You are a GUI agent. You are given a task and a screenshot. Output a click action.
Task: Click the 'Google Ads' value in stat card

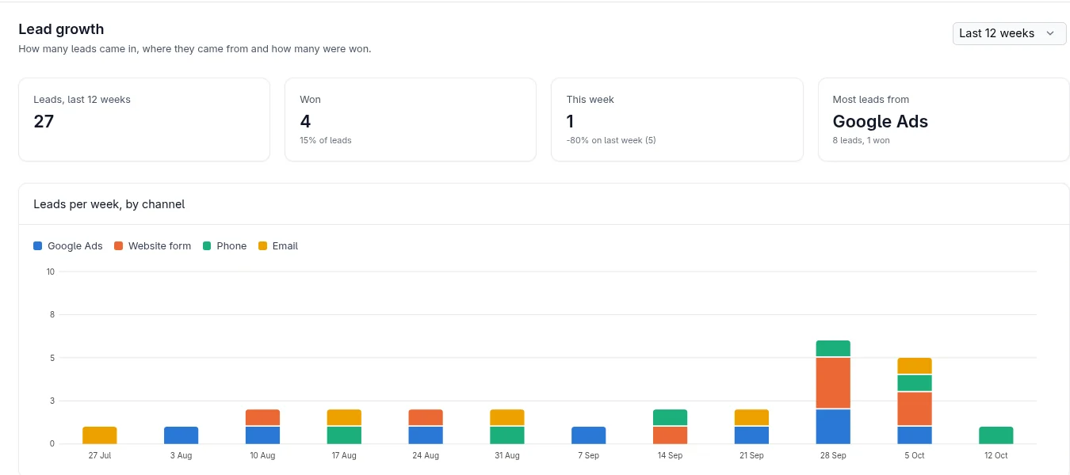pyautogui.click(x=881, y=121)
